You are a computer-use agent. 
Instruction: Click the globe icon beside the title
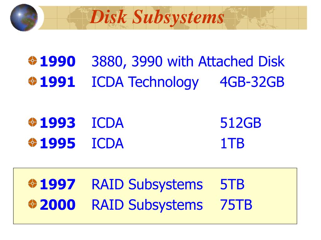(x=24, y=17)
